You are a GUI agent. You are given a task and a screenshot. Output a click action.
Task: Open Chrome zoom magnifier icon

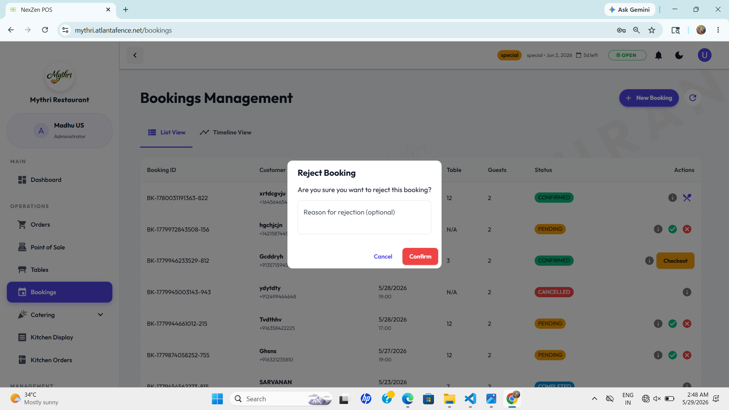(636, 30)
